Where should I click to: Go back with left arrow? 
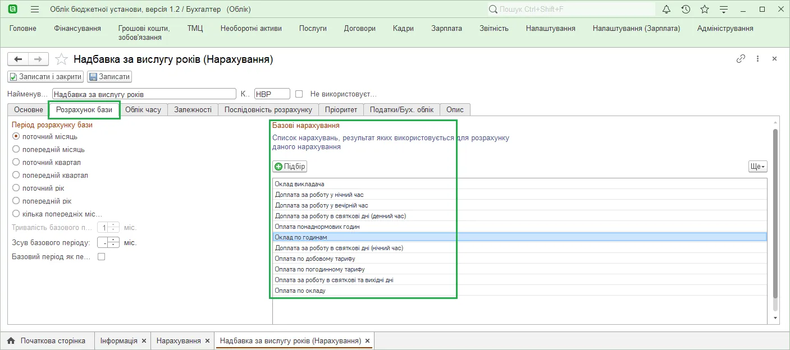click(x=18, y=59)
